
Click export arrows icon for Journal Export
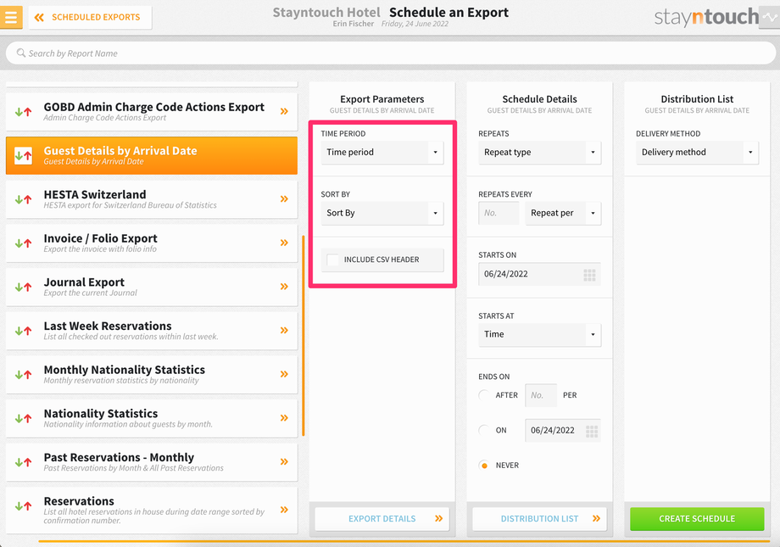pyautogui.click(x=23, y=287)
